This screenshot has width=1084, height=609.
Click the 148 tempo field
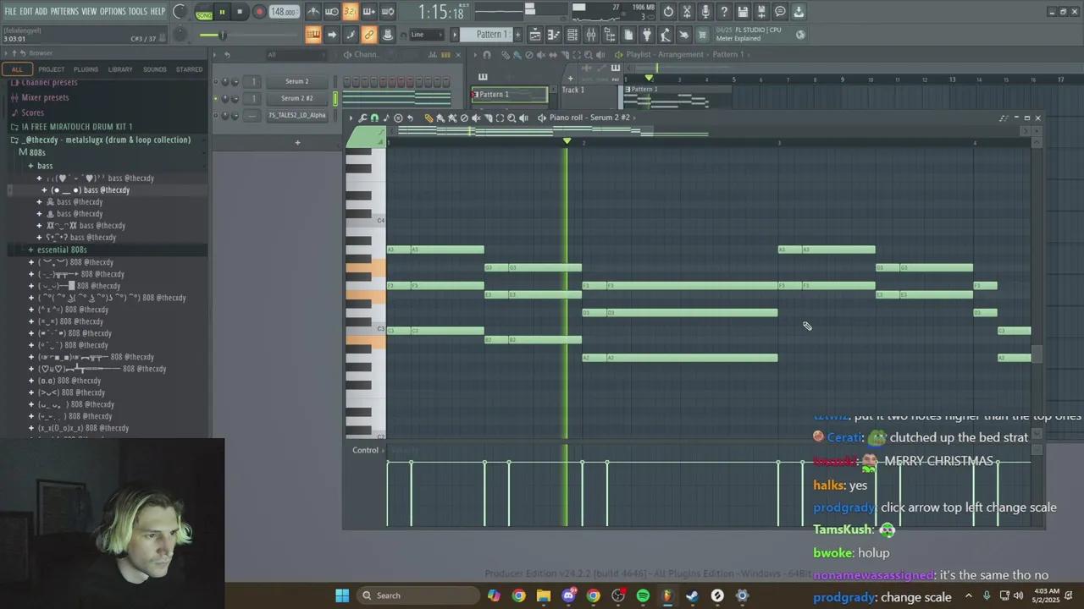[x=284, y=12]
